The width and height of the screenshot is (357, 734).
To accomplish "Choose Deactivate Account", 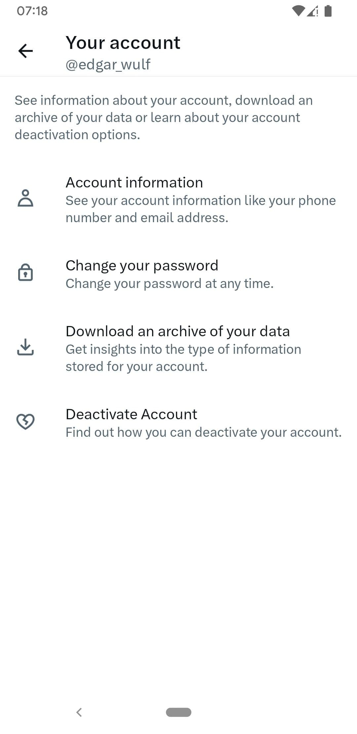I will tap(131, 414).
